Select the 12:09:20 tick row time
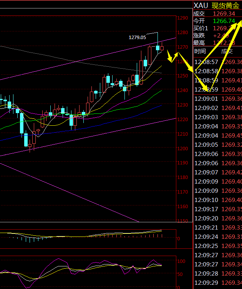Viewport: 242px width, 289px height. (x=206, y=218)
